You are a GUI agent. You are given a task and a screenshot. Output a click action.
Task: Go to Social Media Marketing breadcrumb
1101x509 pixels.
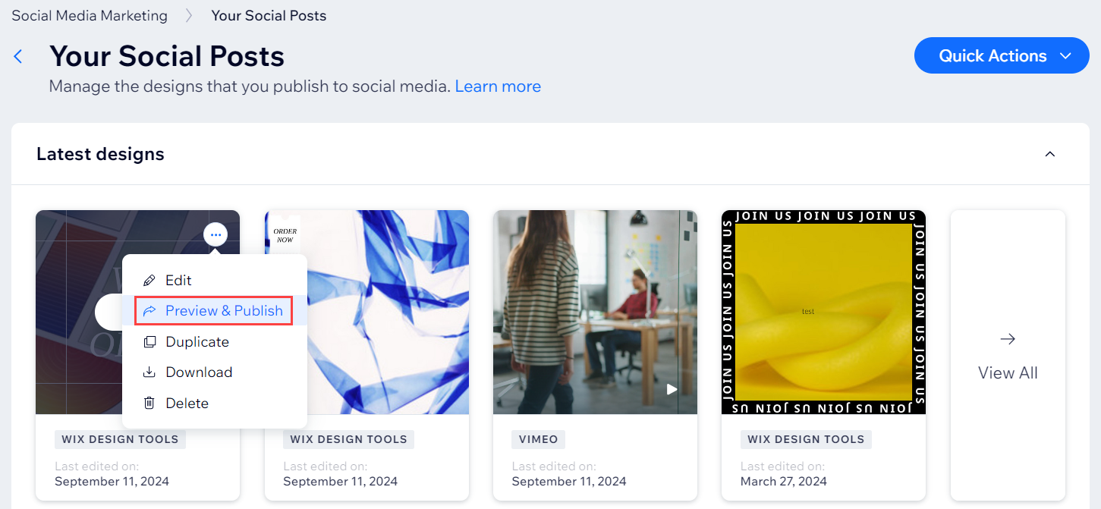tap(90, 15)
